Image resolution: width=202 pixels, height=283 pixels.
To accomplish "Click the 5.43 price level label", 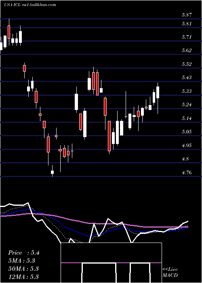I will tap(187, 78).
